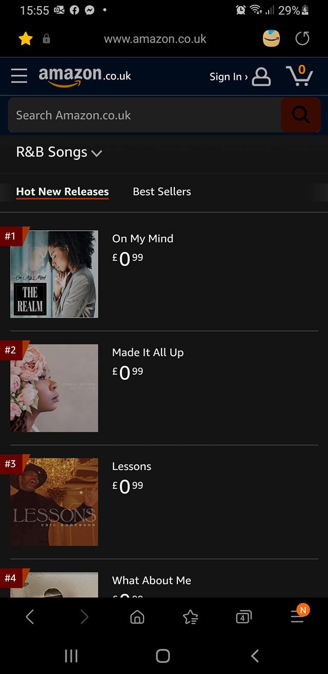Tap the www.amazon.co.uk address bar
328x674 pixels.
coord(155,39)
